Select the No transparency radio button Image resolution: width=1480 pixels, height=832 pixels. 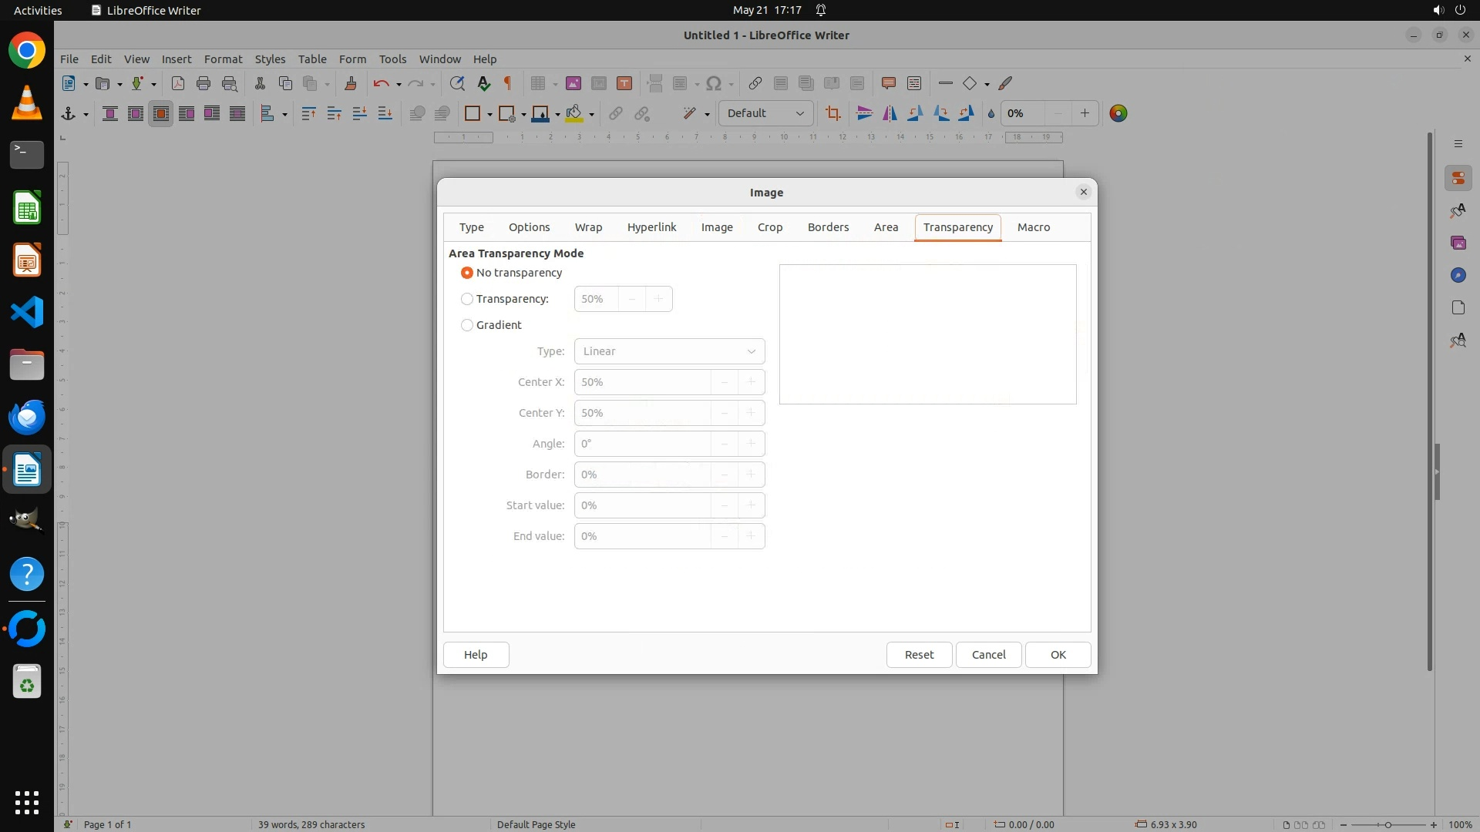(x=467, y=273)
